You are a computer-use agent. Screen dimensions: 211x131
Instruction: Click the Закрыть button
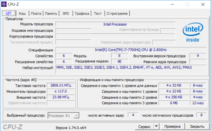(197, 127)
